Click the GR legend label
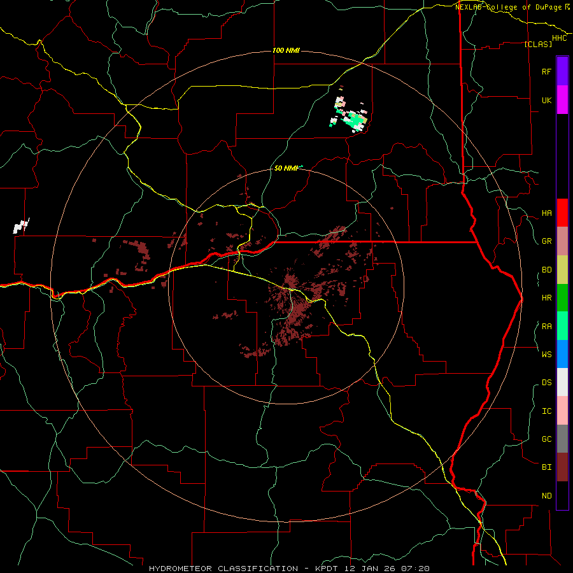 tap(546, 241)
